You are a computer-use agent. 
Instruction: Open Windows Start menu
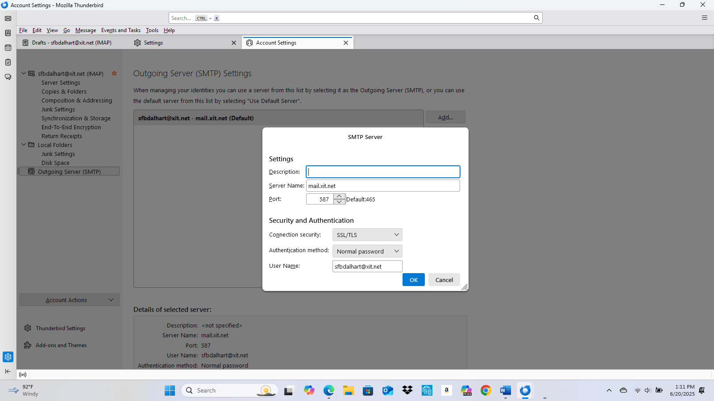[x=170, y=391]
